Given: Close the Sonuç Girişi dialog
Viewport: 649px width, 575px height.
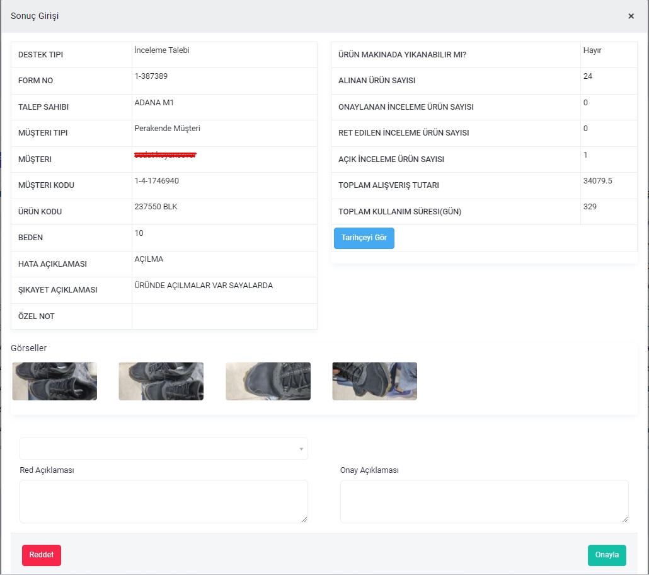Looking at the screenshot, I should pyautogui.click(x=631, y=16).
